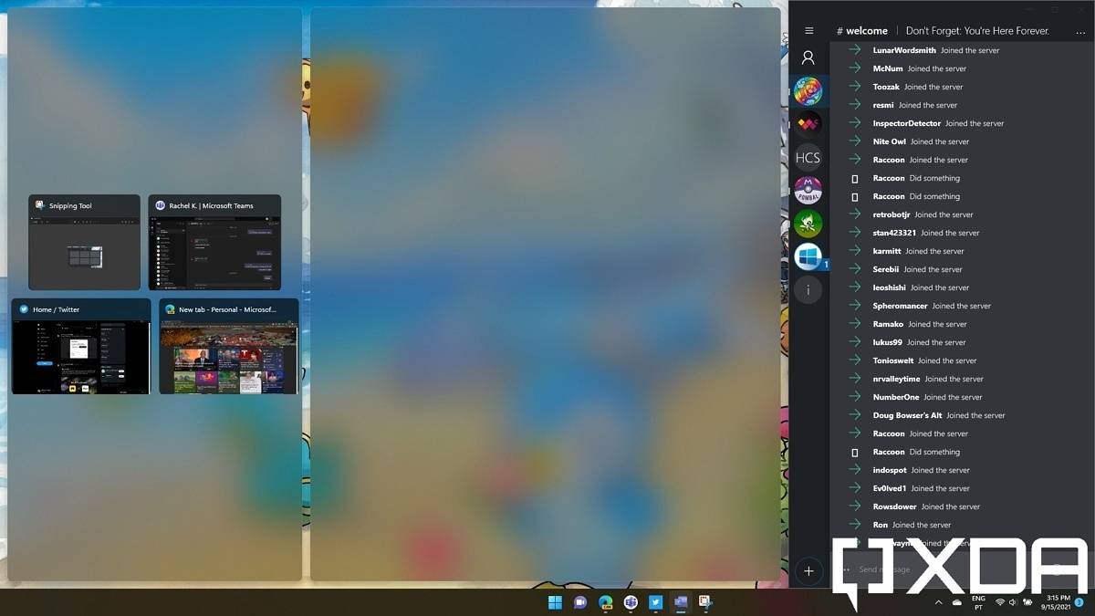The width and height of the screenshot is (1095, 616).
Task: Open the Pombal pokeball server icon
Action: point(808,190)
